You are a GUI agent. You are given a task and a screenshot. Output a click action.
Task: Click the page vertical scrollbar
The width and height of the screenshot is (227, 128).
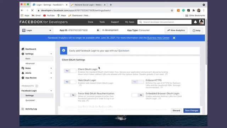coord(206,42)
